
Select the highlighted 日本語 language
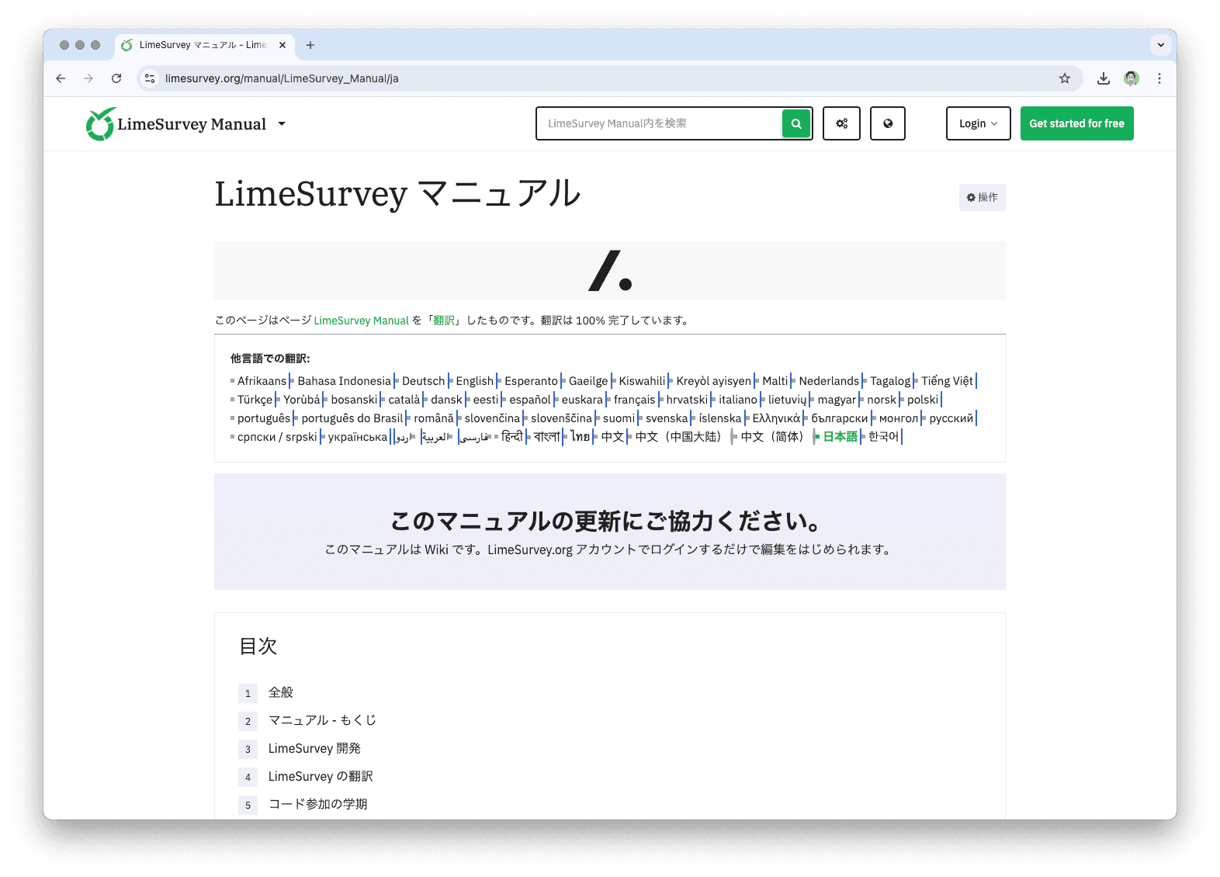(x=840, y=437)
